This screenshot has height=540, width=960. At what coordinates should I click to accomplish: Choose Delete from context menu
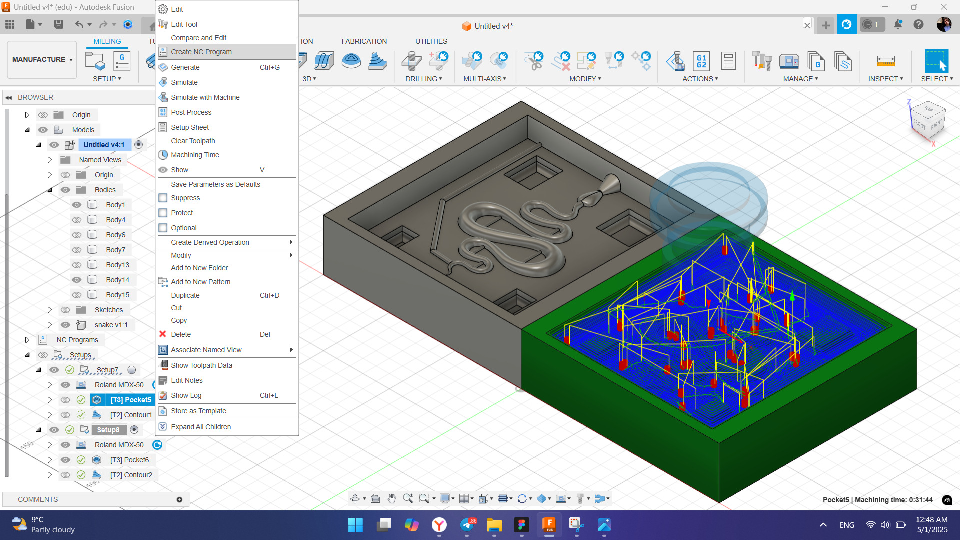[227, 334]
